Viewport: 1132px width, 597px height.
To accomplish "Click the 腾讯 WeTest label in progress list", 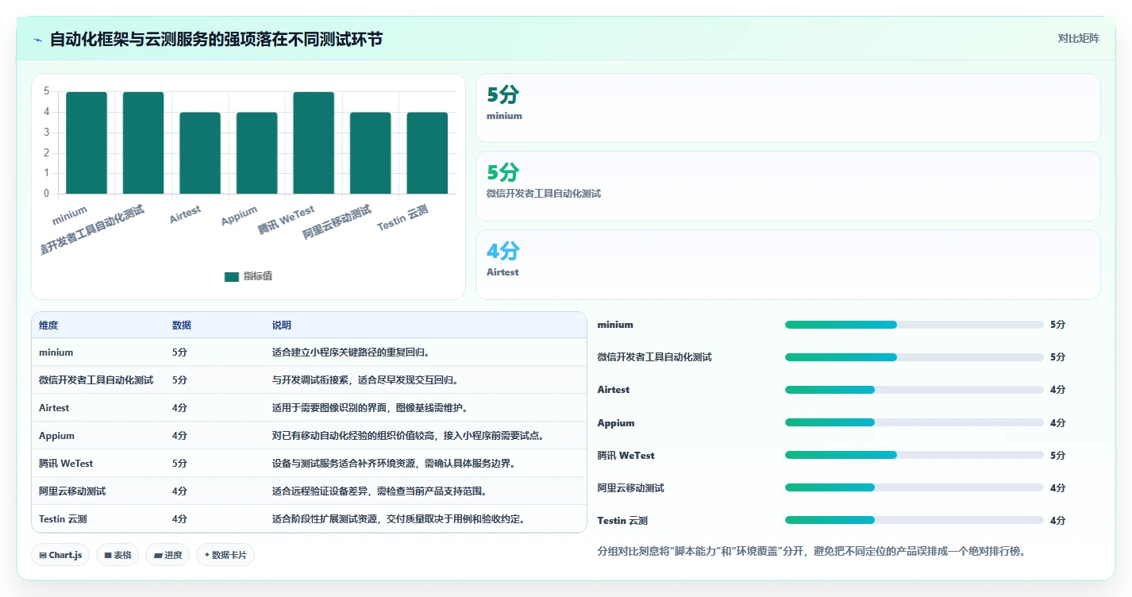I will [x=626, y=456].
